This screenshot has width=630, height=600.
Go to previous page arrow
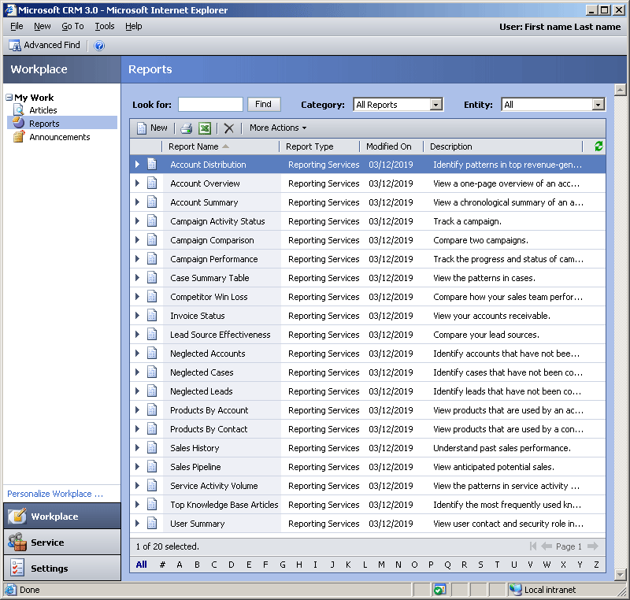547,546
